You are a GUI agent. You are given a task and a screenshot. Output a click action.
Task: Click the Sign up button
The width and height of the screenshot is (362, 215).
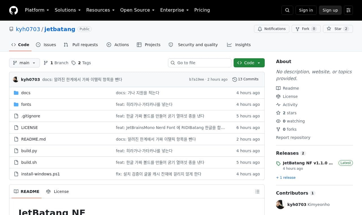(x=330, y=10)
